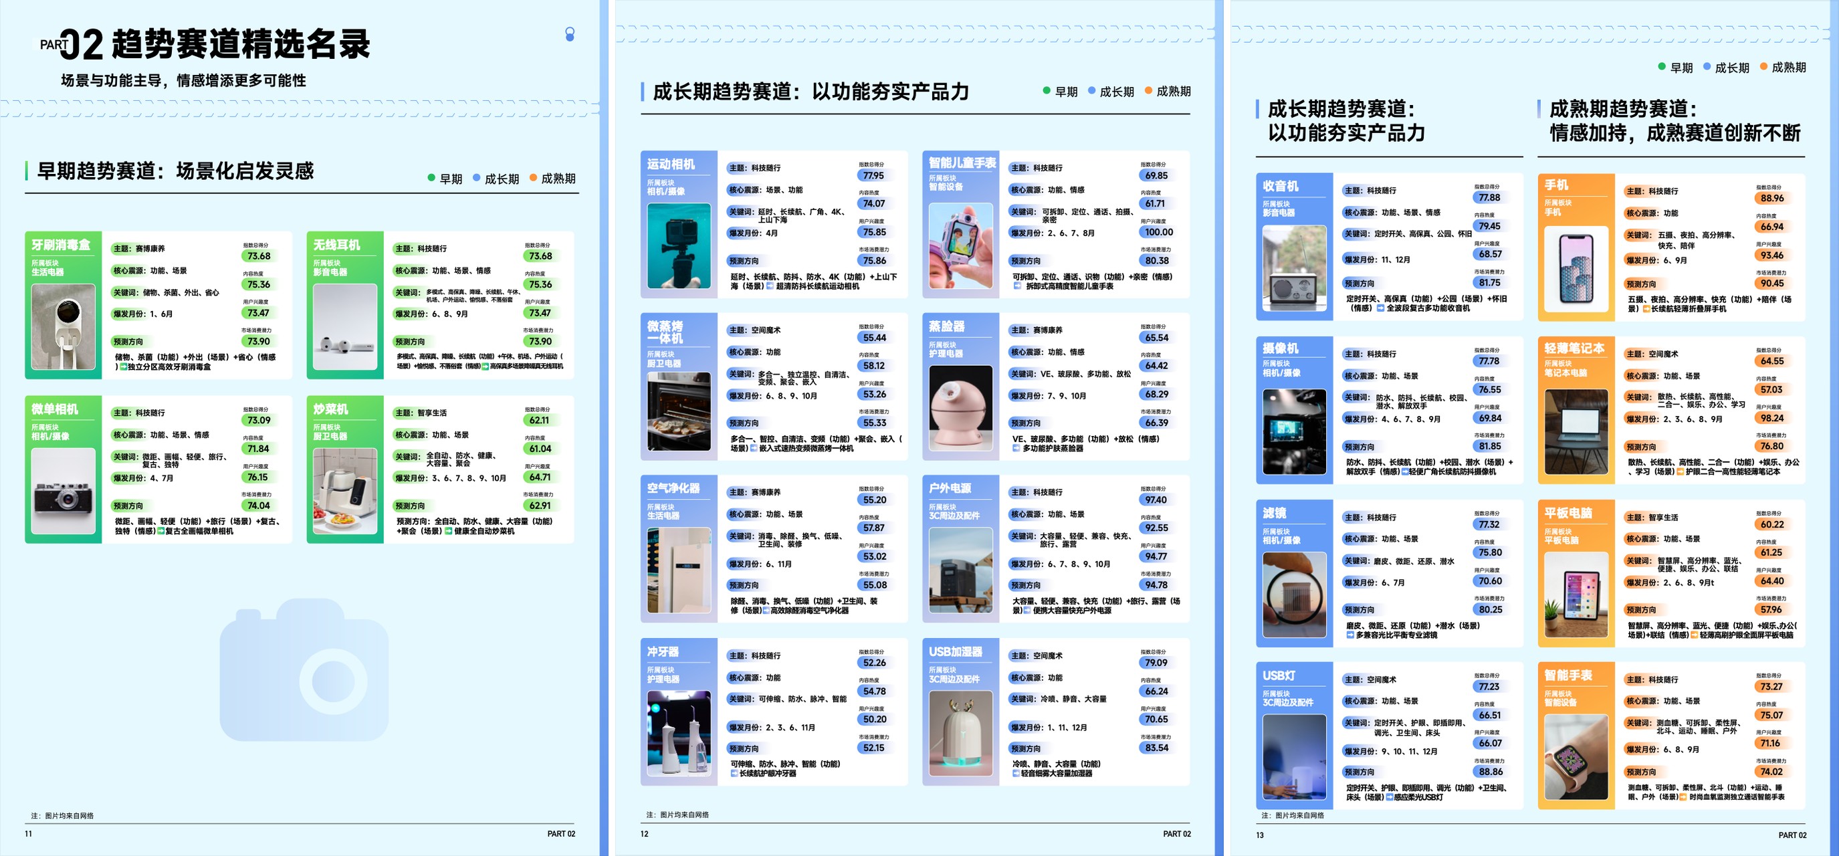The width and height of the screenshot is (1839, 856).
Task: Click the 100.00 user interest score badge
Action: click(1158, 232)
